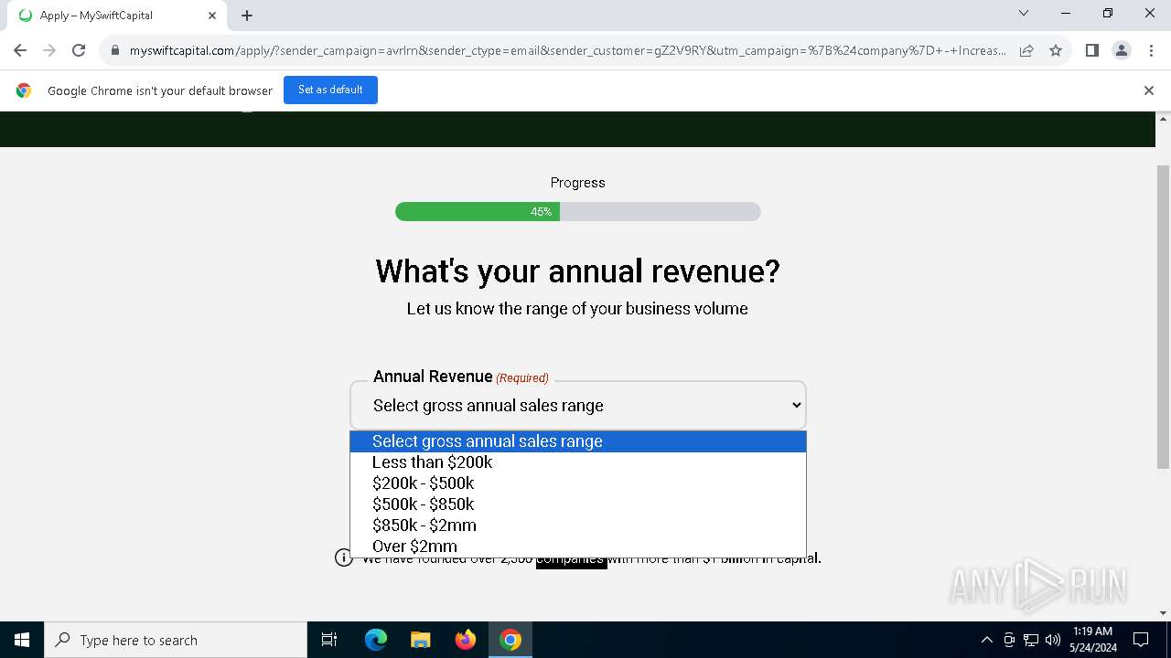The image size is (1171, 658).
Task: Choose 'Select gross annual sales range' option
Action: point(578,441)
